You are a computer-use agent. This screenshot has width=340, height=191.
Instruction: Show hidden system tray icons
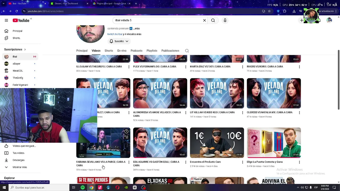tap(298, 188)
